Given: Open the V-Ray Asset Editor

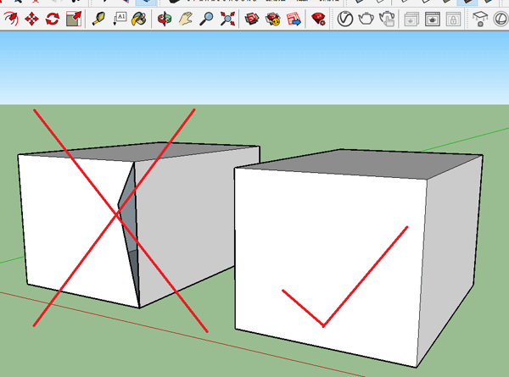Looking at the screenshot, I should [344, 19].
